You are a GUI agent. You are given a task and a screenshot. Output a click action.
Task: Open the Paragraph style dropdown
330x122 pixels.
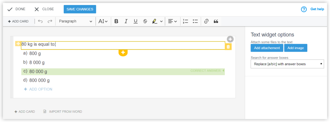click(x=76, y=21)
